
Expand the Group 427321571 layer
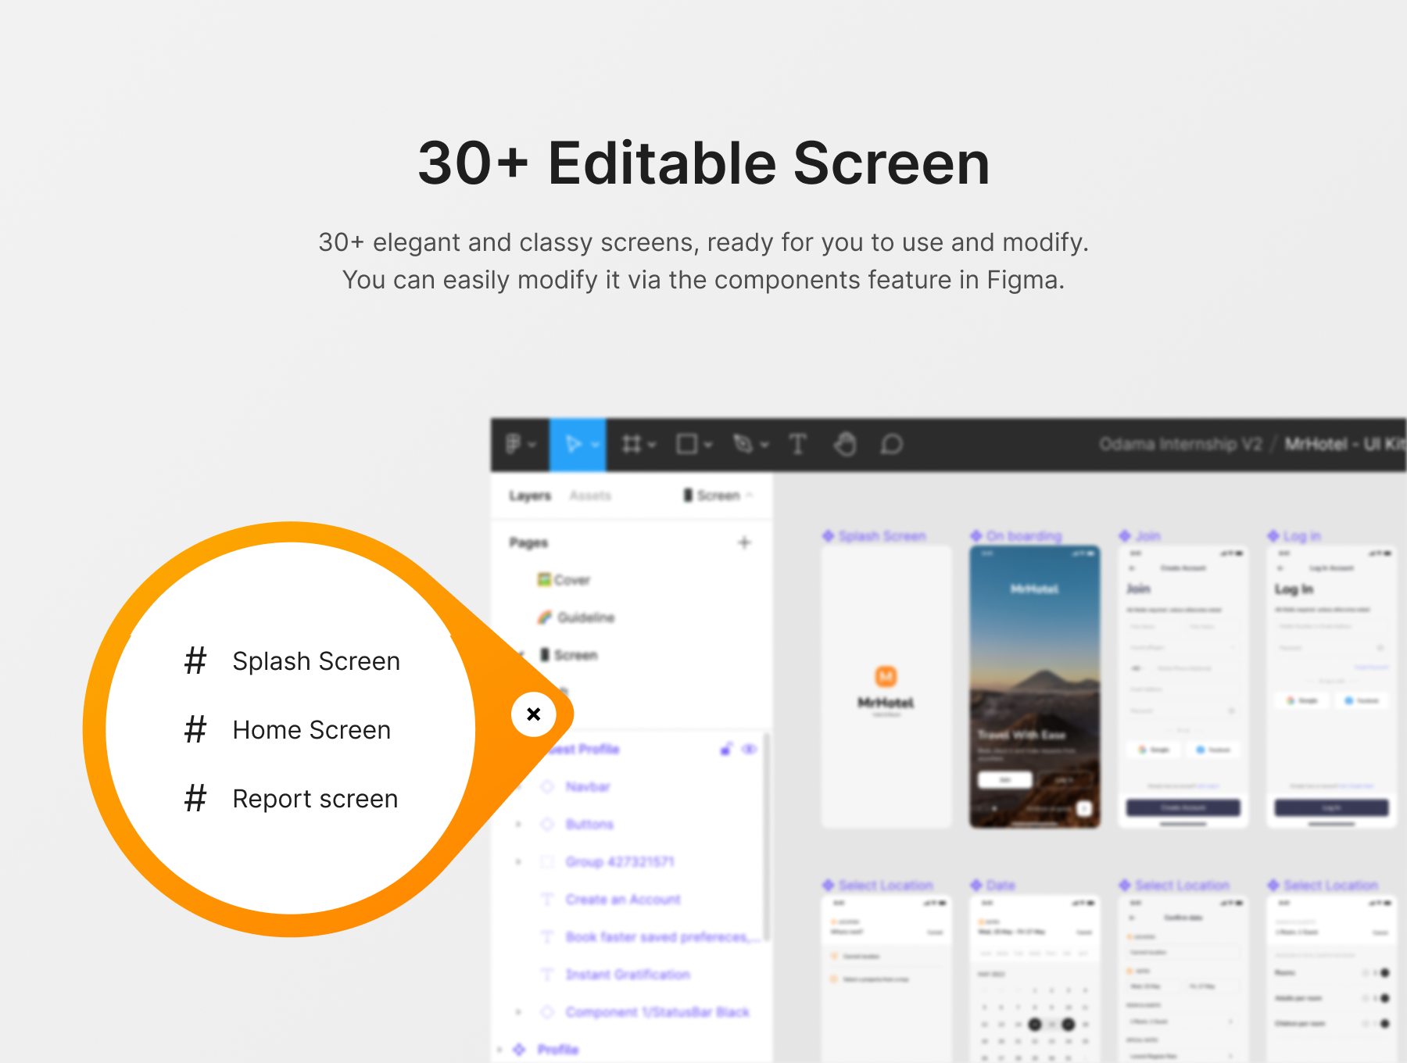click(x=518, y=862)
